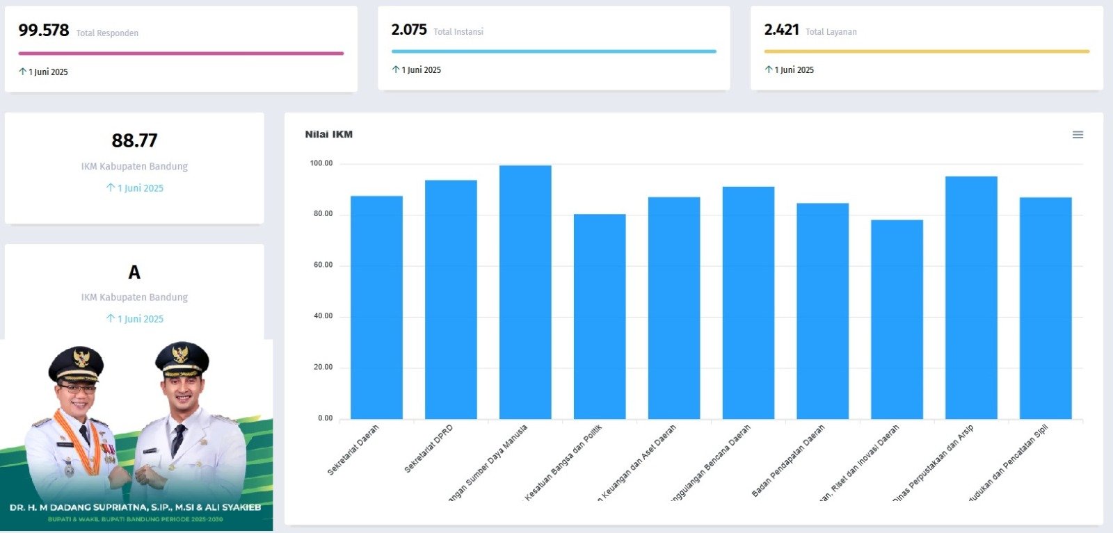1113x533 pixels.
Task: Click the arrow icon below the A grade
Action: coord(111,318)
